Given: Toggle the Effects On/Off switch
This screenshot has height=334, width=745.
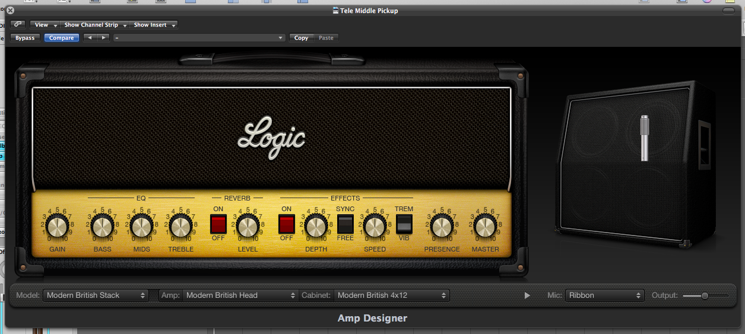Looking at the screenshot, I should (x=287, y=224).
